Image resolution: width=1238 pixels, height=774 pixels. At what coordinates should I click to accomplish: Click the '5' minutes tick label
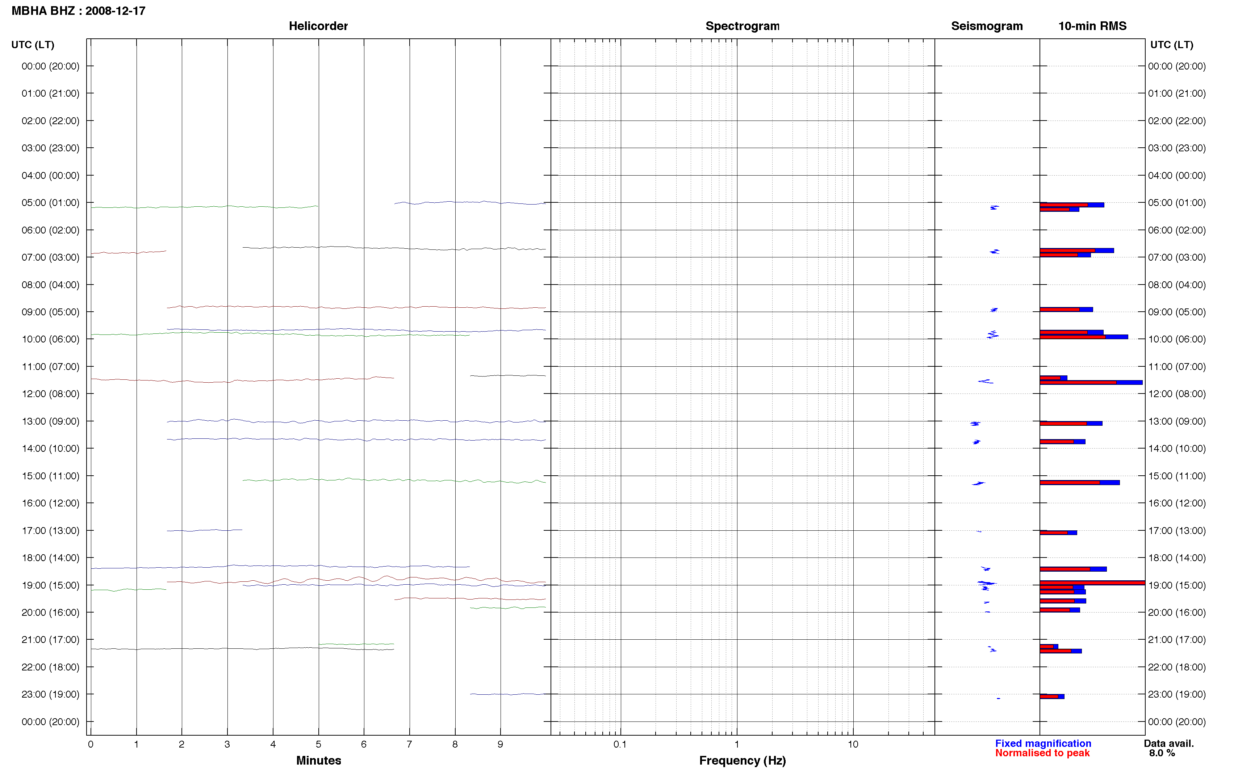point(318,744)
